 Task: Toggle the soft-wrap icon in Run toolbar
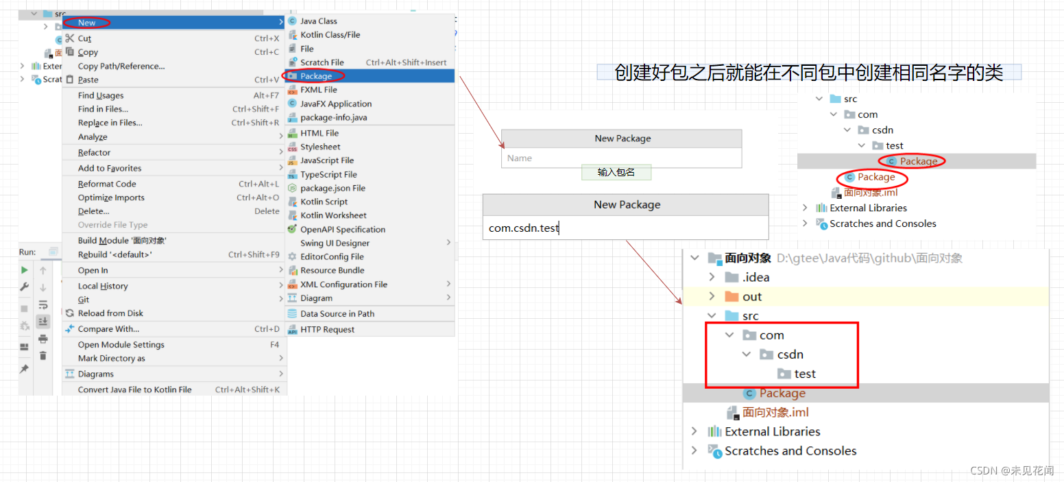tap(43, 304)
